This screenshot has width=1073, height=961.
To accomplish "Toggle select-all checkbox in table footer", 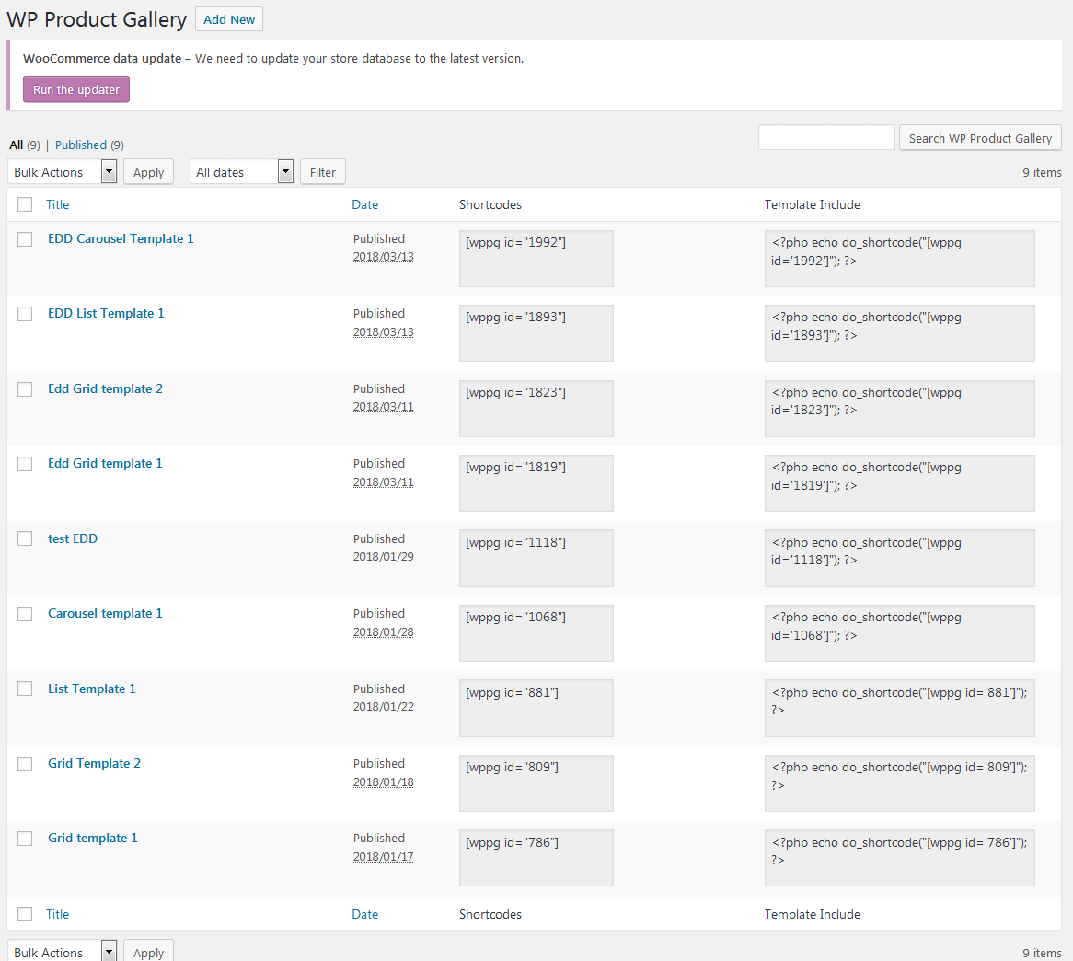I will click(25, 914).
